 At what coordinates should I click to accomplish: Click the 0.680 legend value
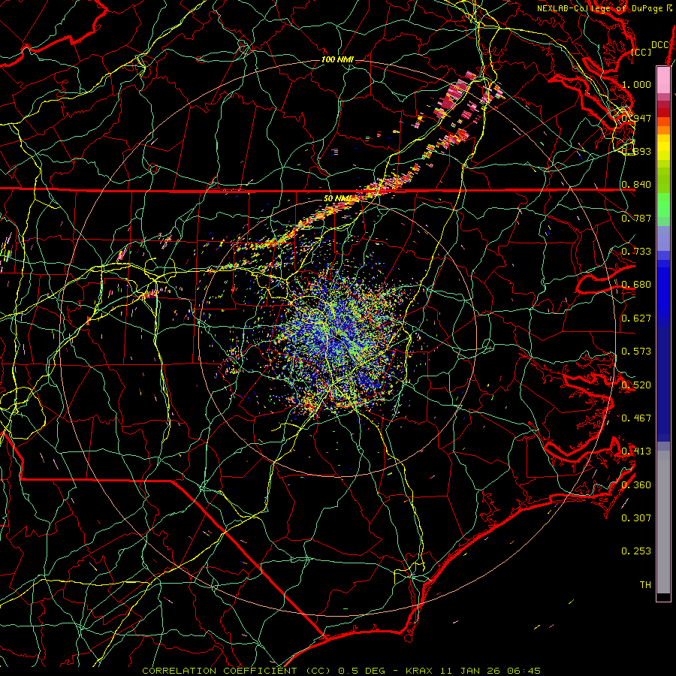tap(636, 285)
